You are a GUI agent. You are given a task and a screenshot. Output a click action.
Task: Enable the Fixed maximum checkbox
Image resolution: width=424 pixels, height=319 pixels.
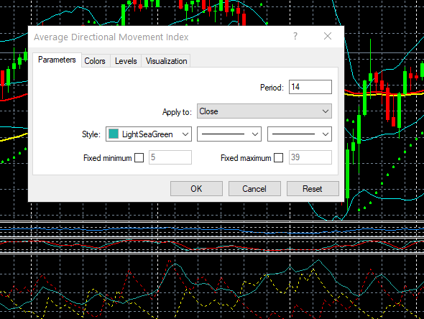(x=279, y=157)
